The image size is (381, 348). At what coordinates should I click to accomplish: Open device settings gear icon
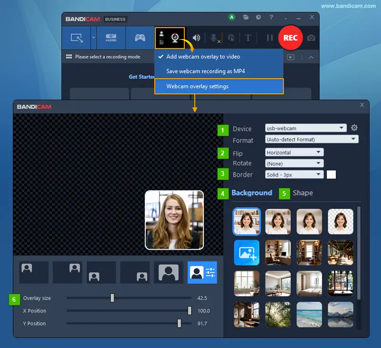click(x=354, y=128)
